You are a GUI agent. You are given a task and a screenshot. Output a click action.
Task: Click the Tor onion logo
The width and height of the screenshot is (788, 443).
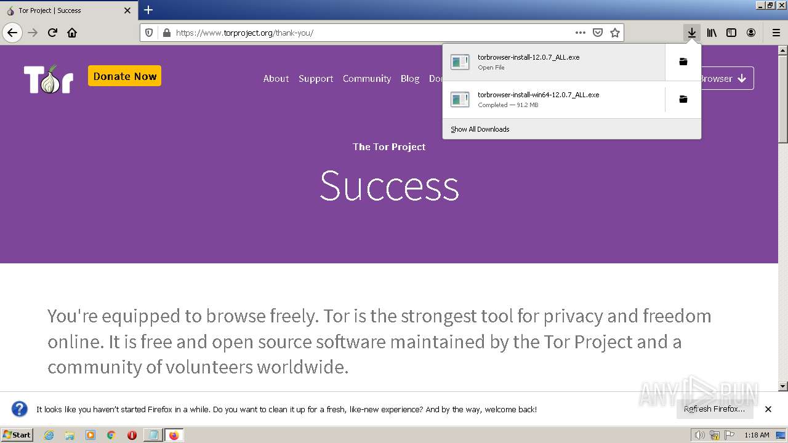pos(49,79)
